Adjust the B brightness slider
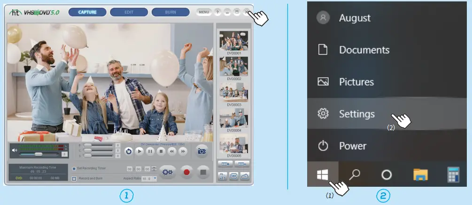The width and height of the screenshot is (472, 205). (98, 145)
